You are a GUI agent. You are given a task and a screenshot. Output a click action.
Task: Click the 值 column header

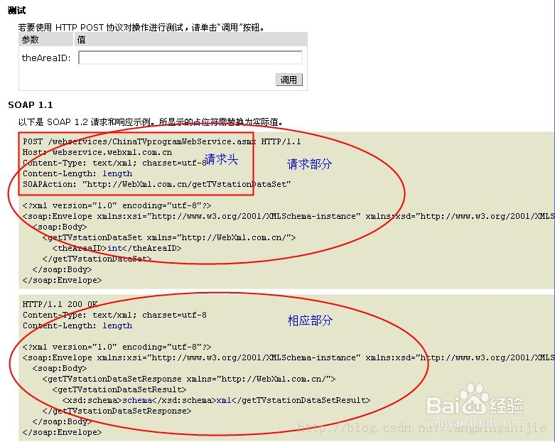click(x=82, y=40)
